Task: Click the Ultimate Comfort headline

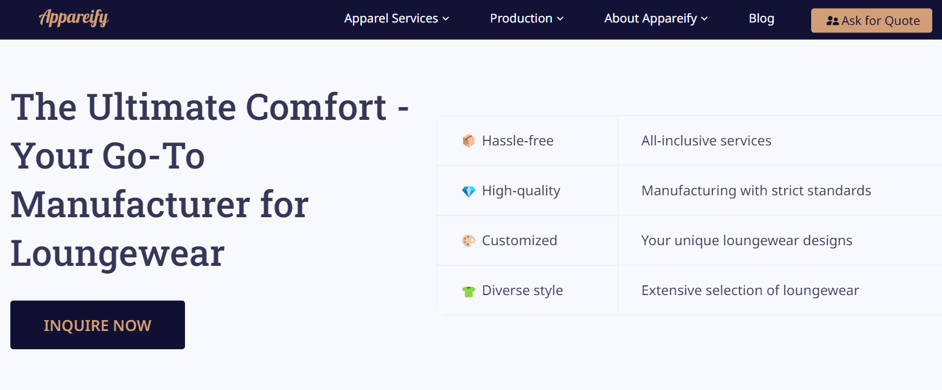Action: click(210, 180)
